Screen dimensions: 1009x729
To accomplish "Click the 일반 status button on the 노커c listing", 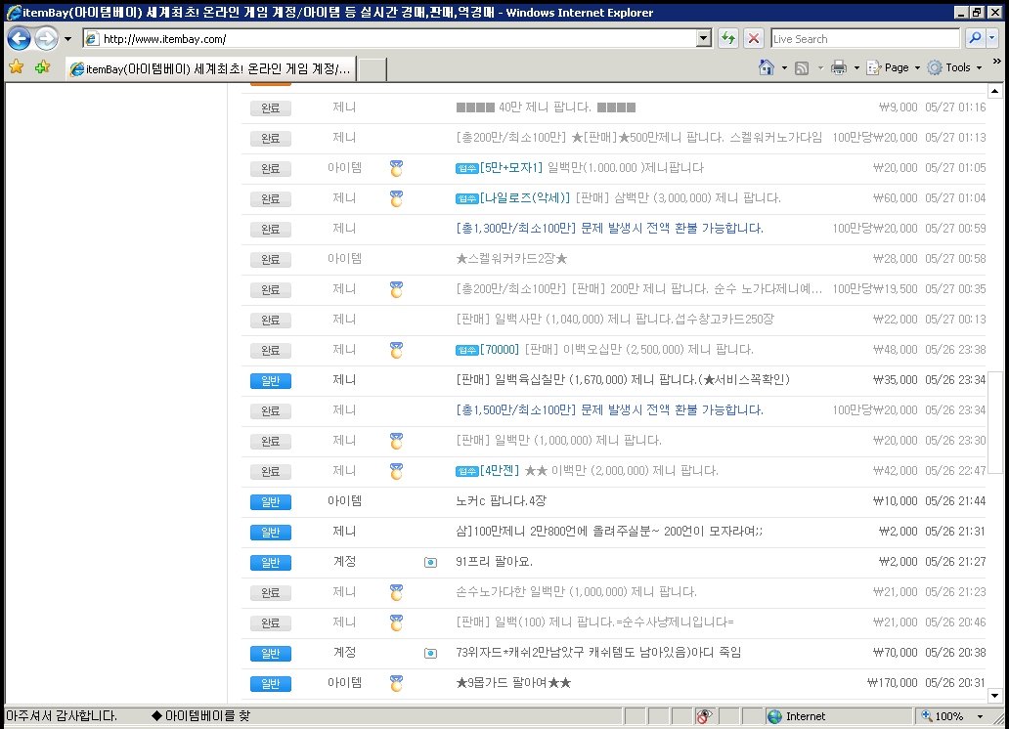I will [270, 501].
